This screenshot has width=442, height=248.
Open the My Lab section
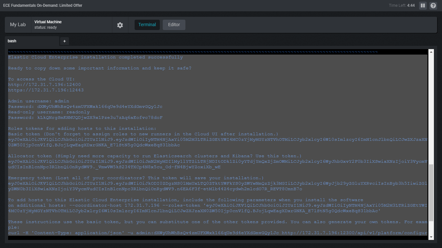(x=18, y=25)
